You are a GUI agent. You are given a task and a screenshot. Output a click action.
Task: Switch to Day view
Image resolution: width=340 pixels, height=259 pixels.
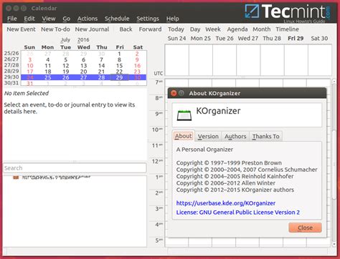pyautogui.click(x=195, y=29)
